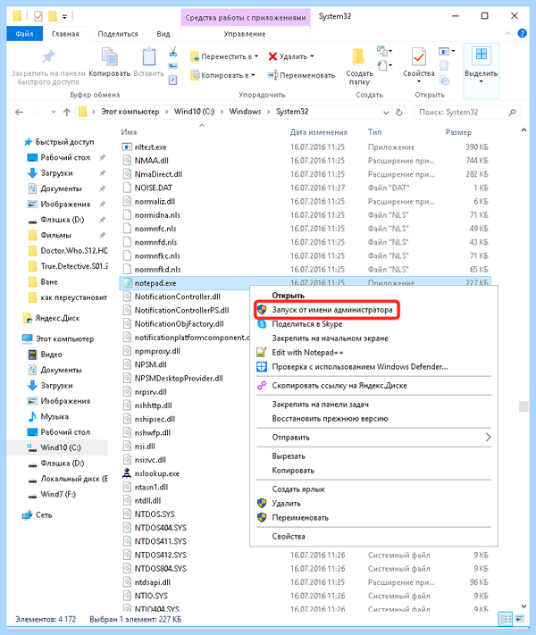536x635 pixels.
Task: Choose Открыть in context menu
Action: pos(288,296)
